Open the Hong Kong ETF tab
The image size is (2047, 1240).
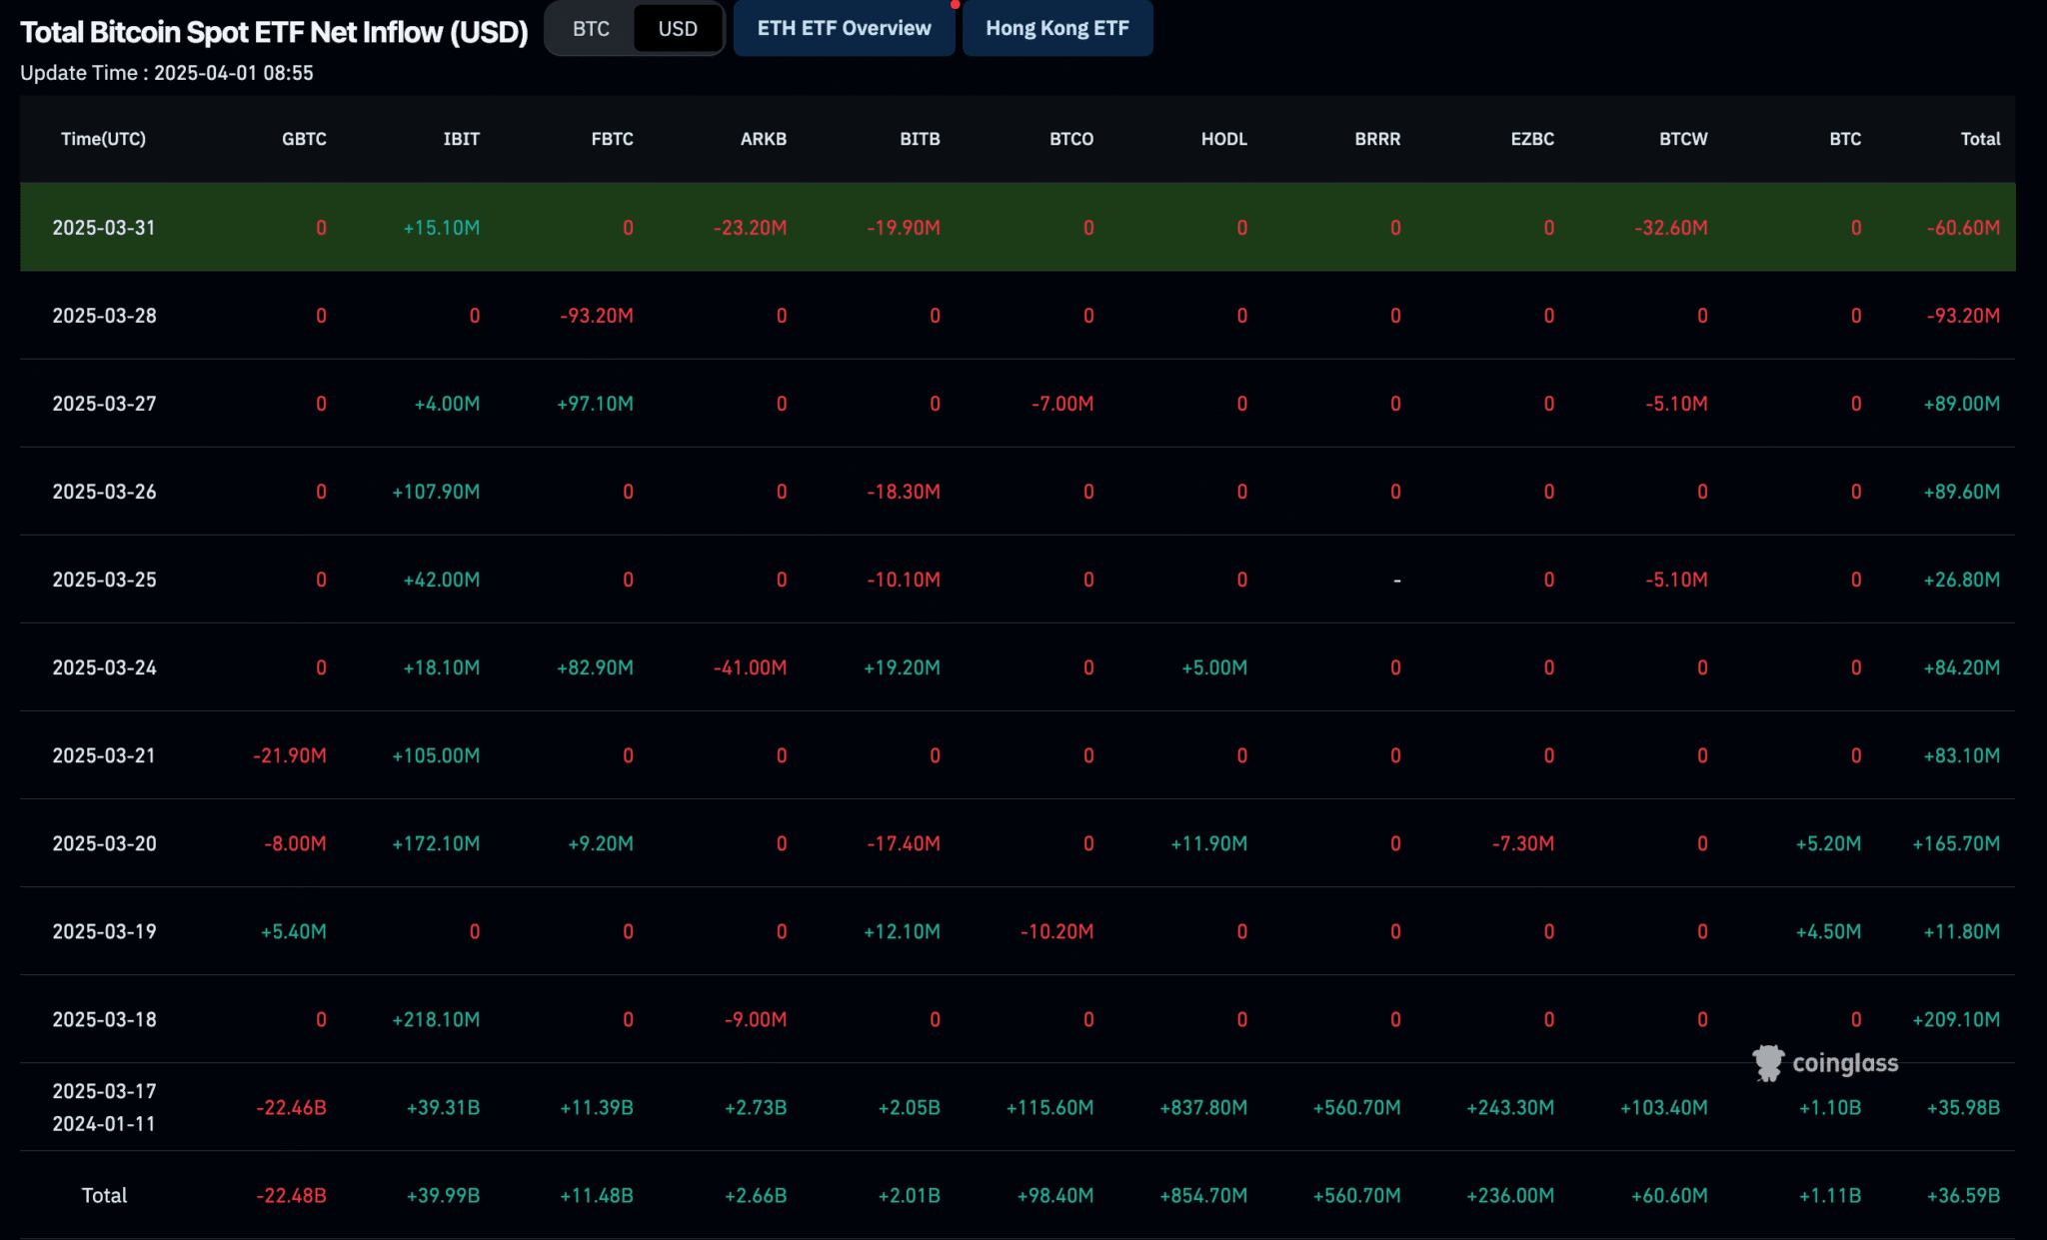coord(1057,28)
